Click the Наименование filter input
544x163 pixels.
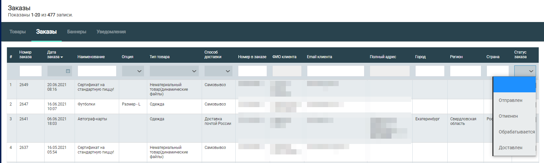(97, 71)
